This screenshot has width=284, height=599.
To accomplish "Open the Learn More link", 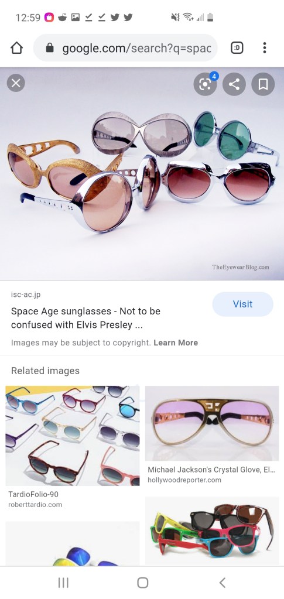I will (176, 343).
